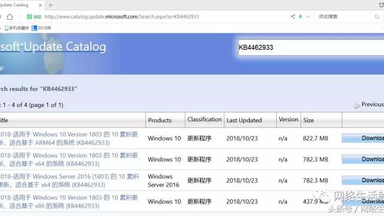This screenshot has width=384, height=216.
Task: Close the Update Catalog browser tab
Action: (40, 5)
